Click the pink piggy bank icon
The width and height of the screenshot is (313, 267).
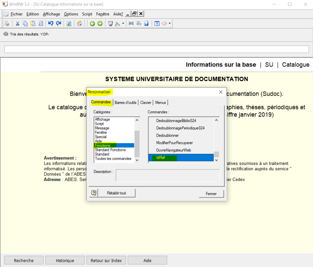(164, 24)
